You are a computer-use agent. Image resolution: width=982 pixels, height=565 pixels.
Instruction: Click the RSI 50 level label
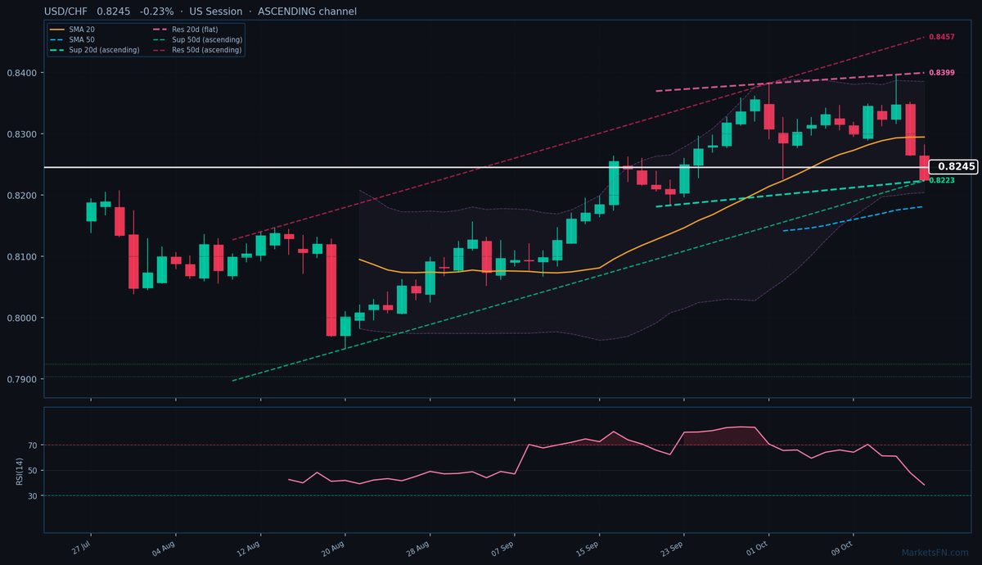(34, 471)
